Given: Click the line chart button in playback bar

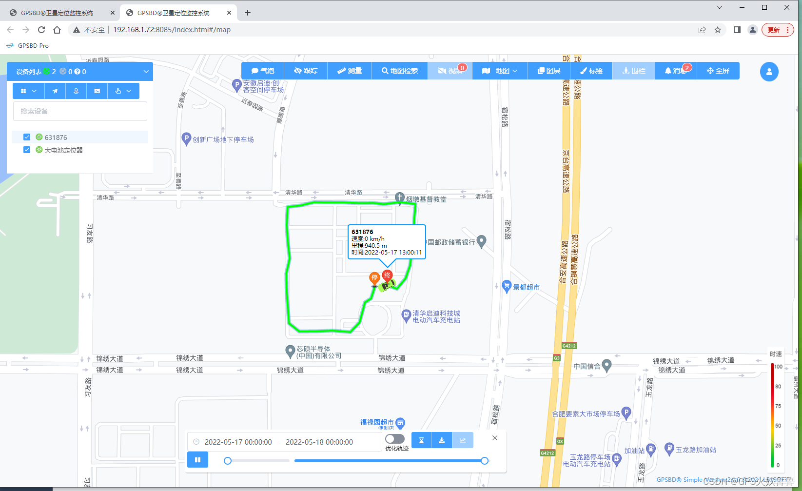Looking at the screenshot, I should click(x=463, y=440).
